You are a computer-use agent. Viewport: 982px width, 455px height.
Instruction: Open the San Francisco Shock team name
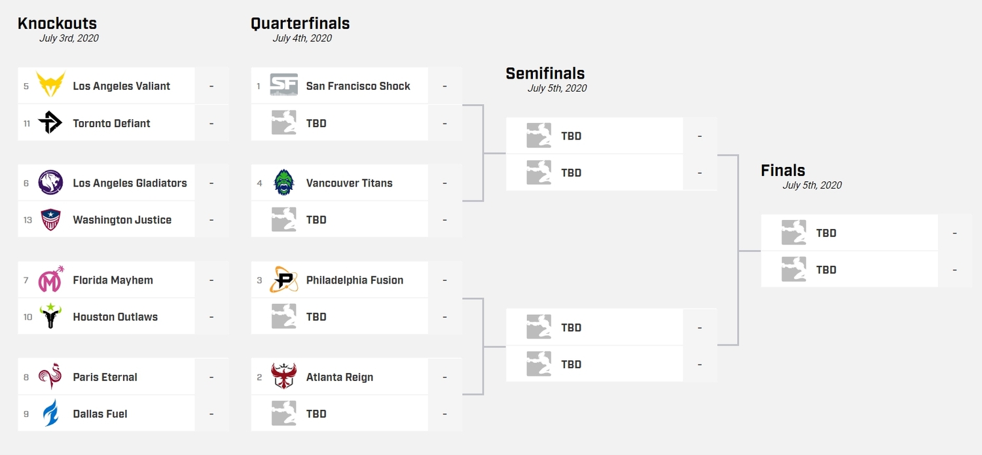point(358,86)
